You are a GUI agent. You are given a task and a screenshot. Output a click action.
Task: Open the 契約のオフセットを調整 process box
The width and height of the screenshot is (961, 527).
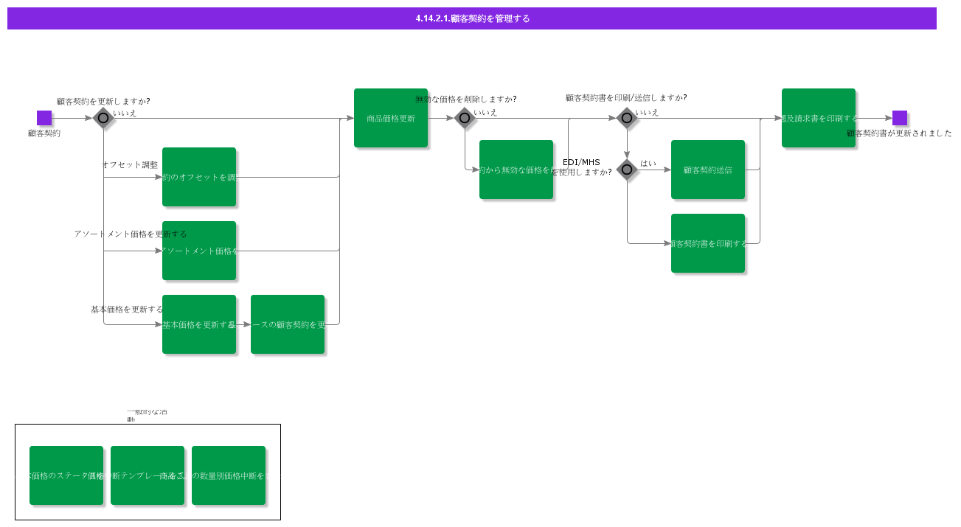pyautogui.click(x=199, y=177)
